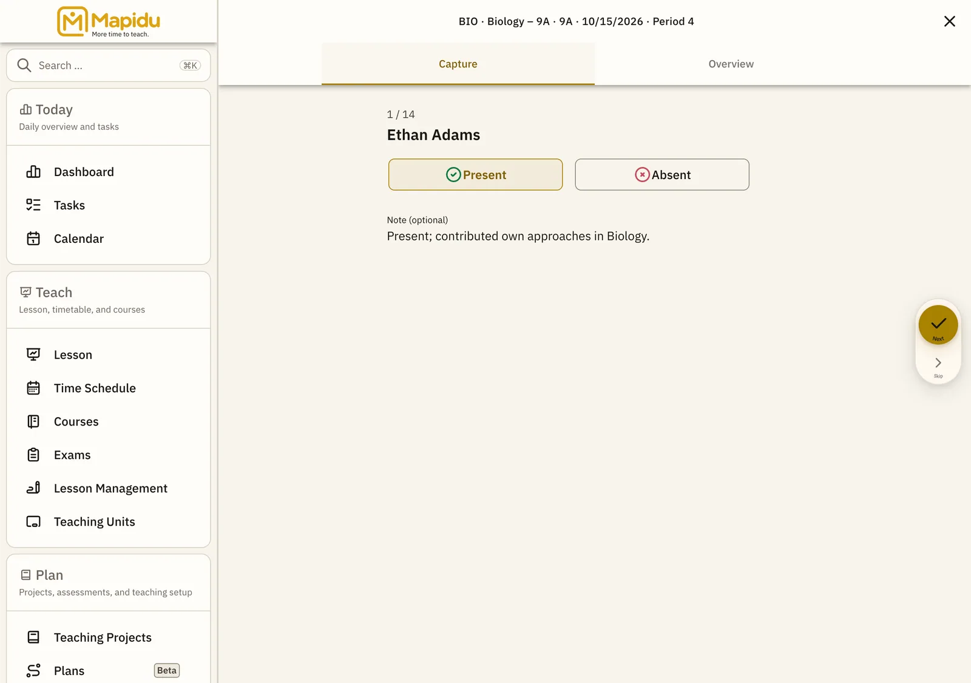This screenshot has width=971, height=683.
Task: Click the Mapidu logo
Action: [x=109, y=21]
